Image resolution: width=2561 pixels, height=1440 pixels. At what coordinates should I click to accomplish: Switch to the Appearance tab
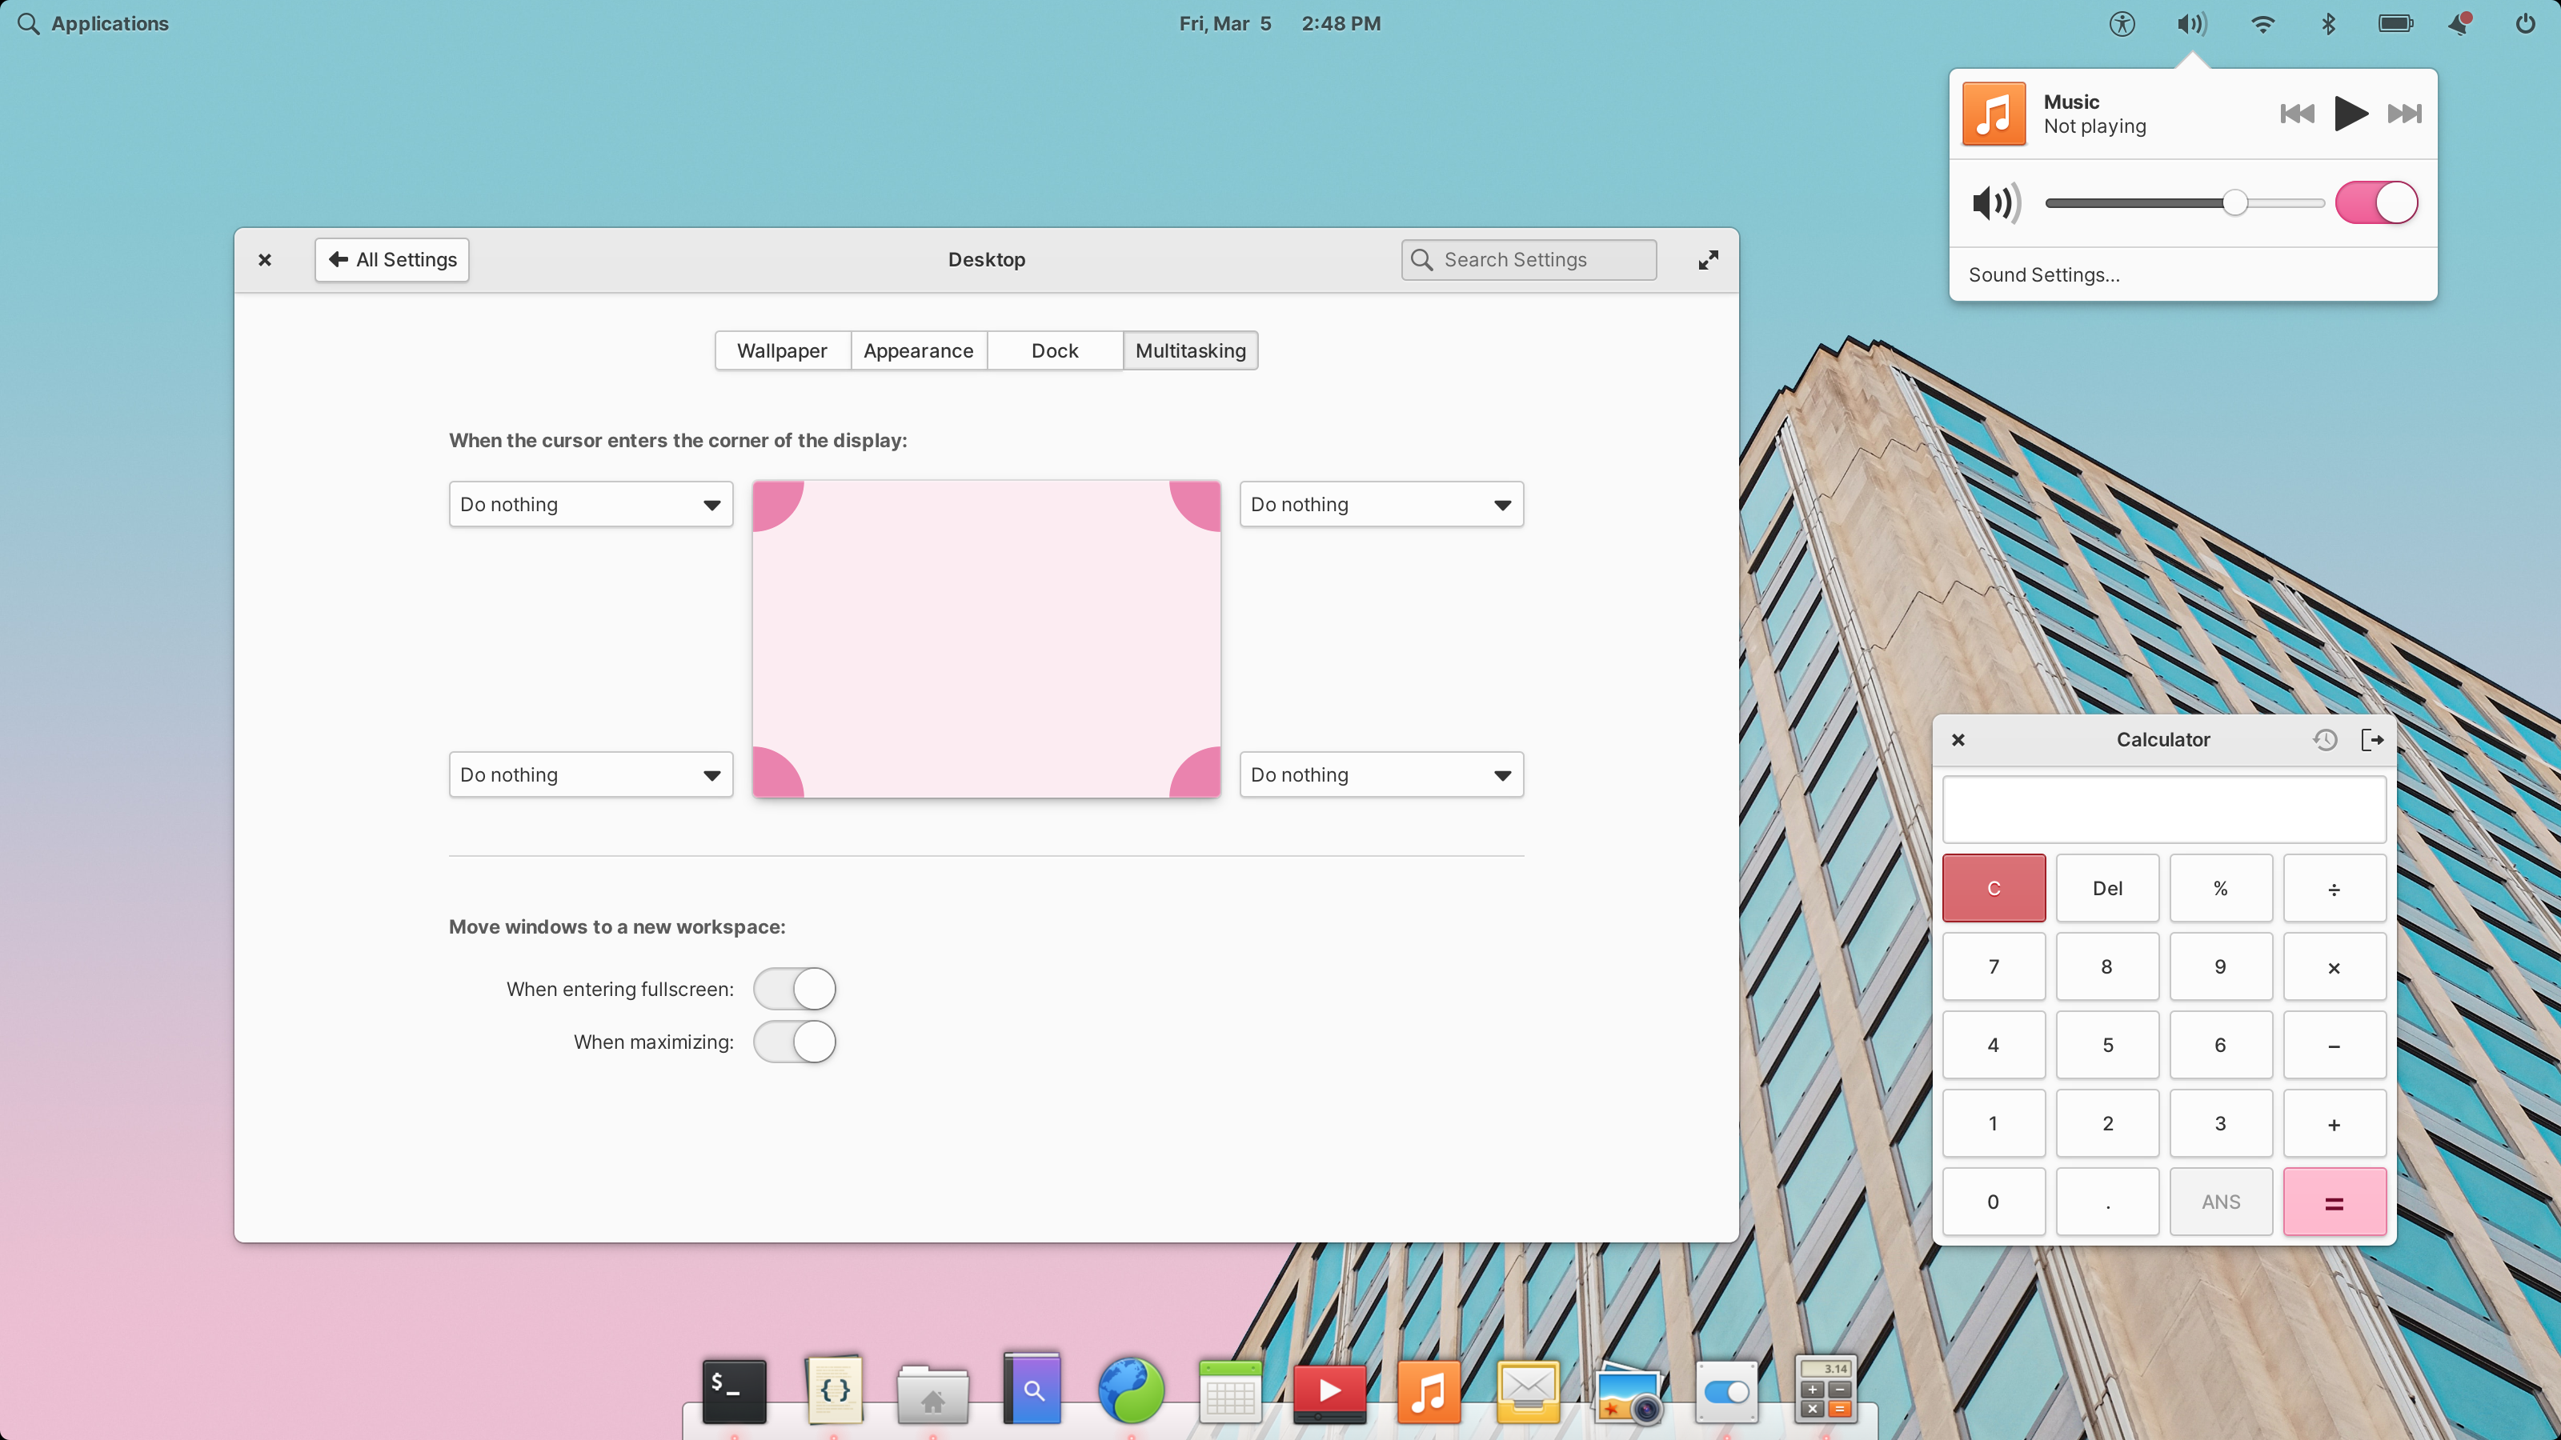(x=916, y=350)
